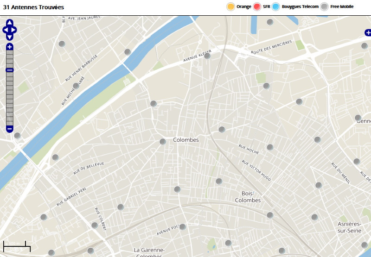Open the antenna marker beside Avenue Foch
Viewport: 371px width, 257px height.
coord(183,227)
